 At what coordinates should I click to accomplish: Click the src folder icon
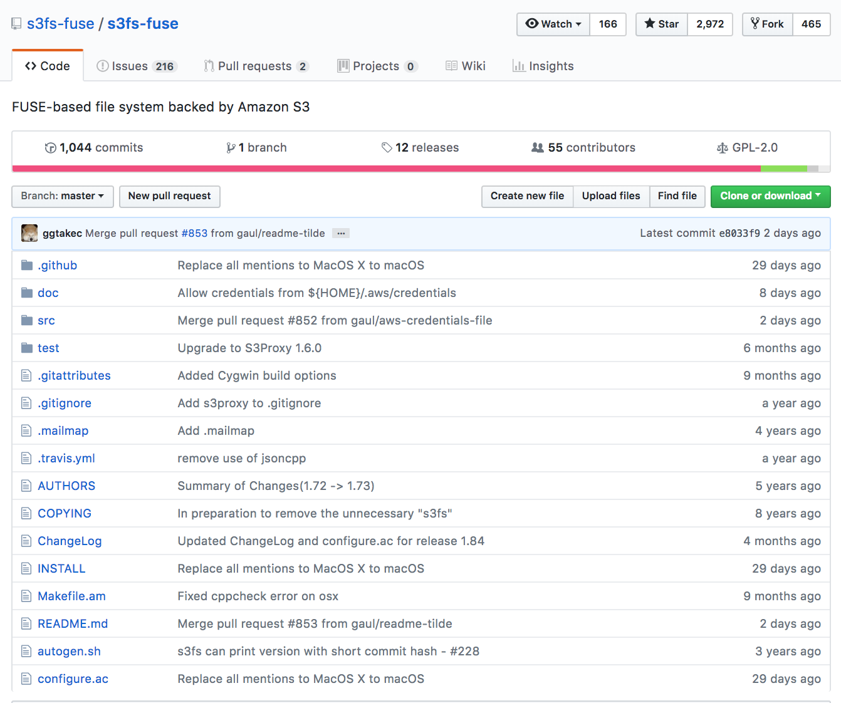(27, 320)
